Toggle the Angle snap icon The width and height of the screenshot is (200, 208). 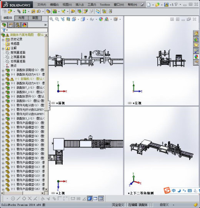(x=84, y=199)
